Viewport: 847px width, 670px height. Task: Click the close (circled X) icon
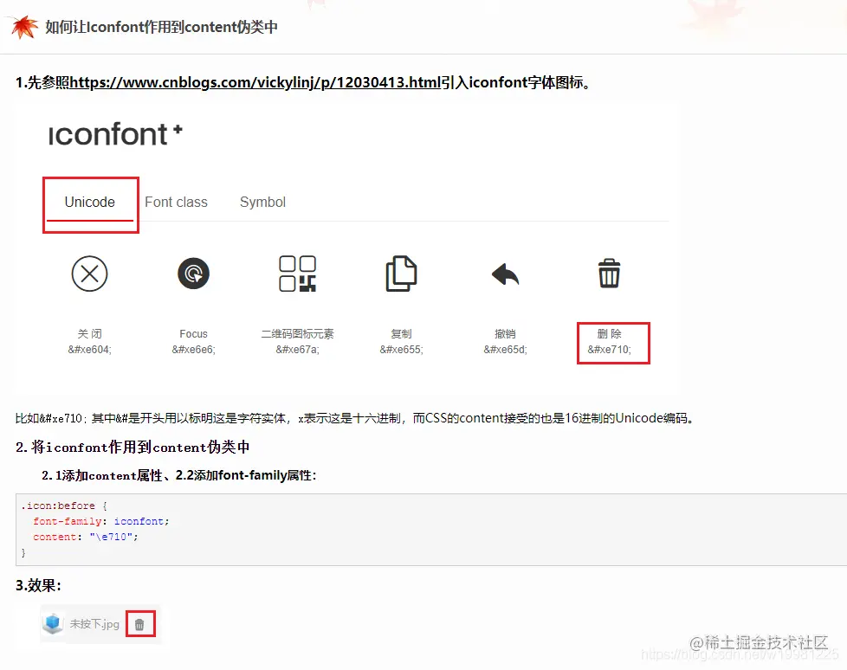point(90,274)
